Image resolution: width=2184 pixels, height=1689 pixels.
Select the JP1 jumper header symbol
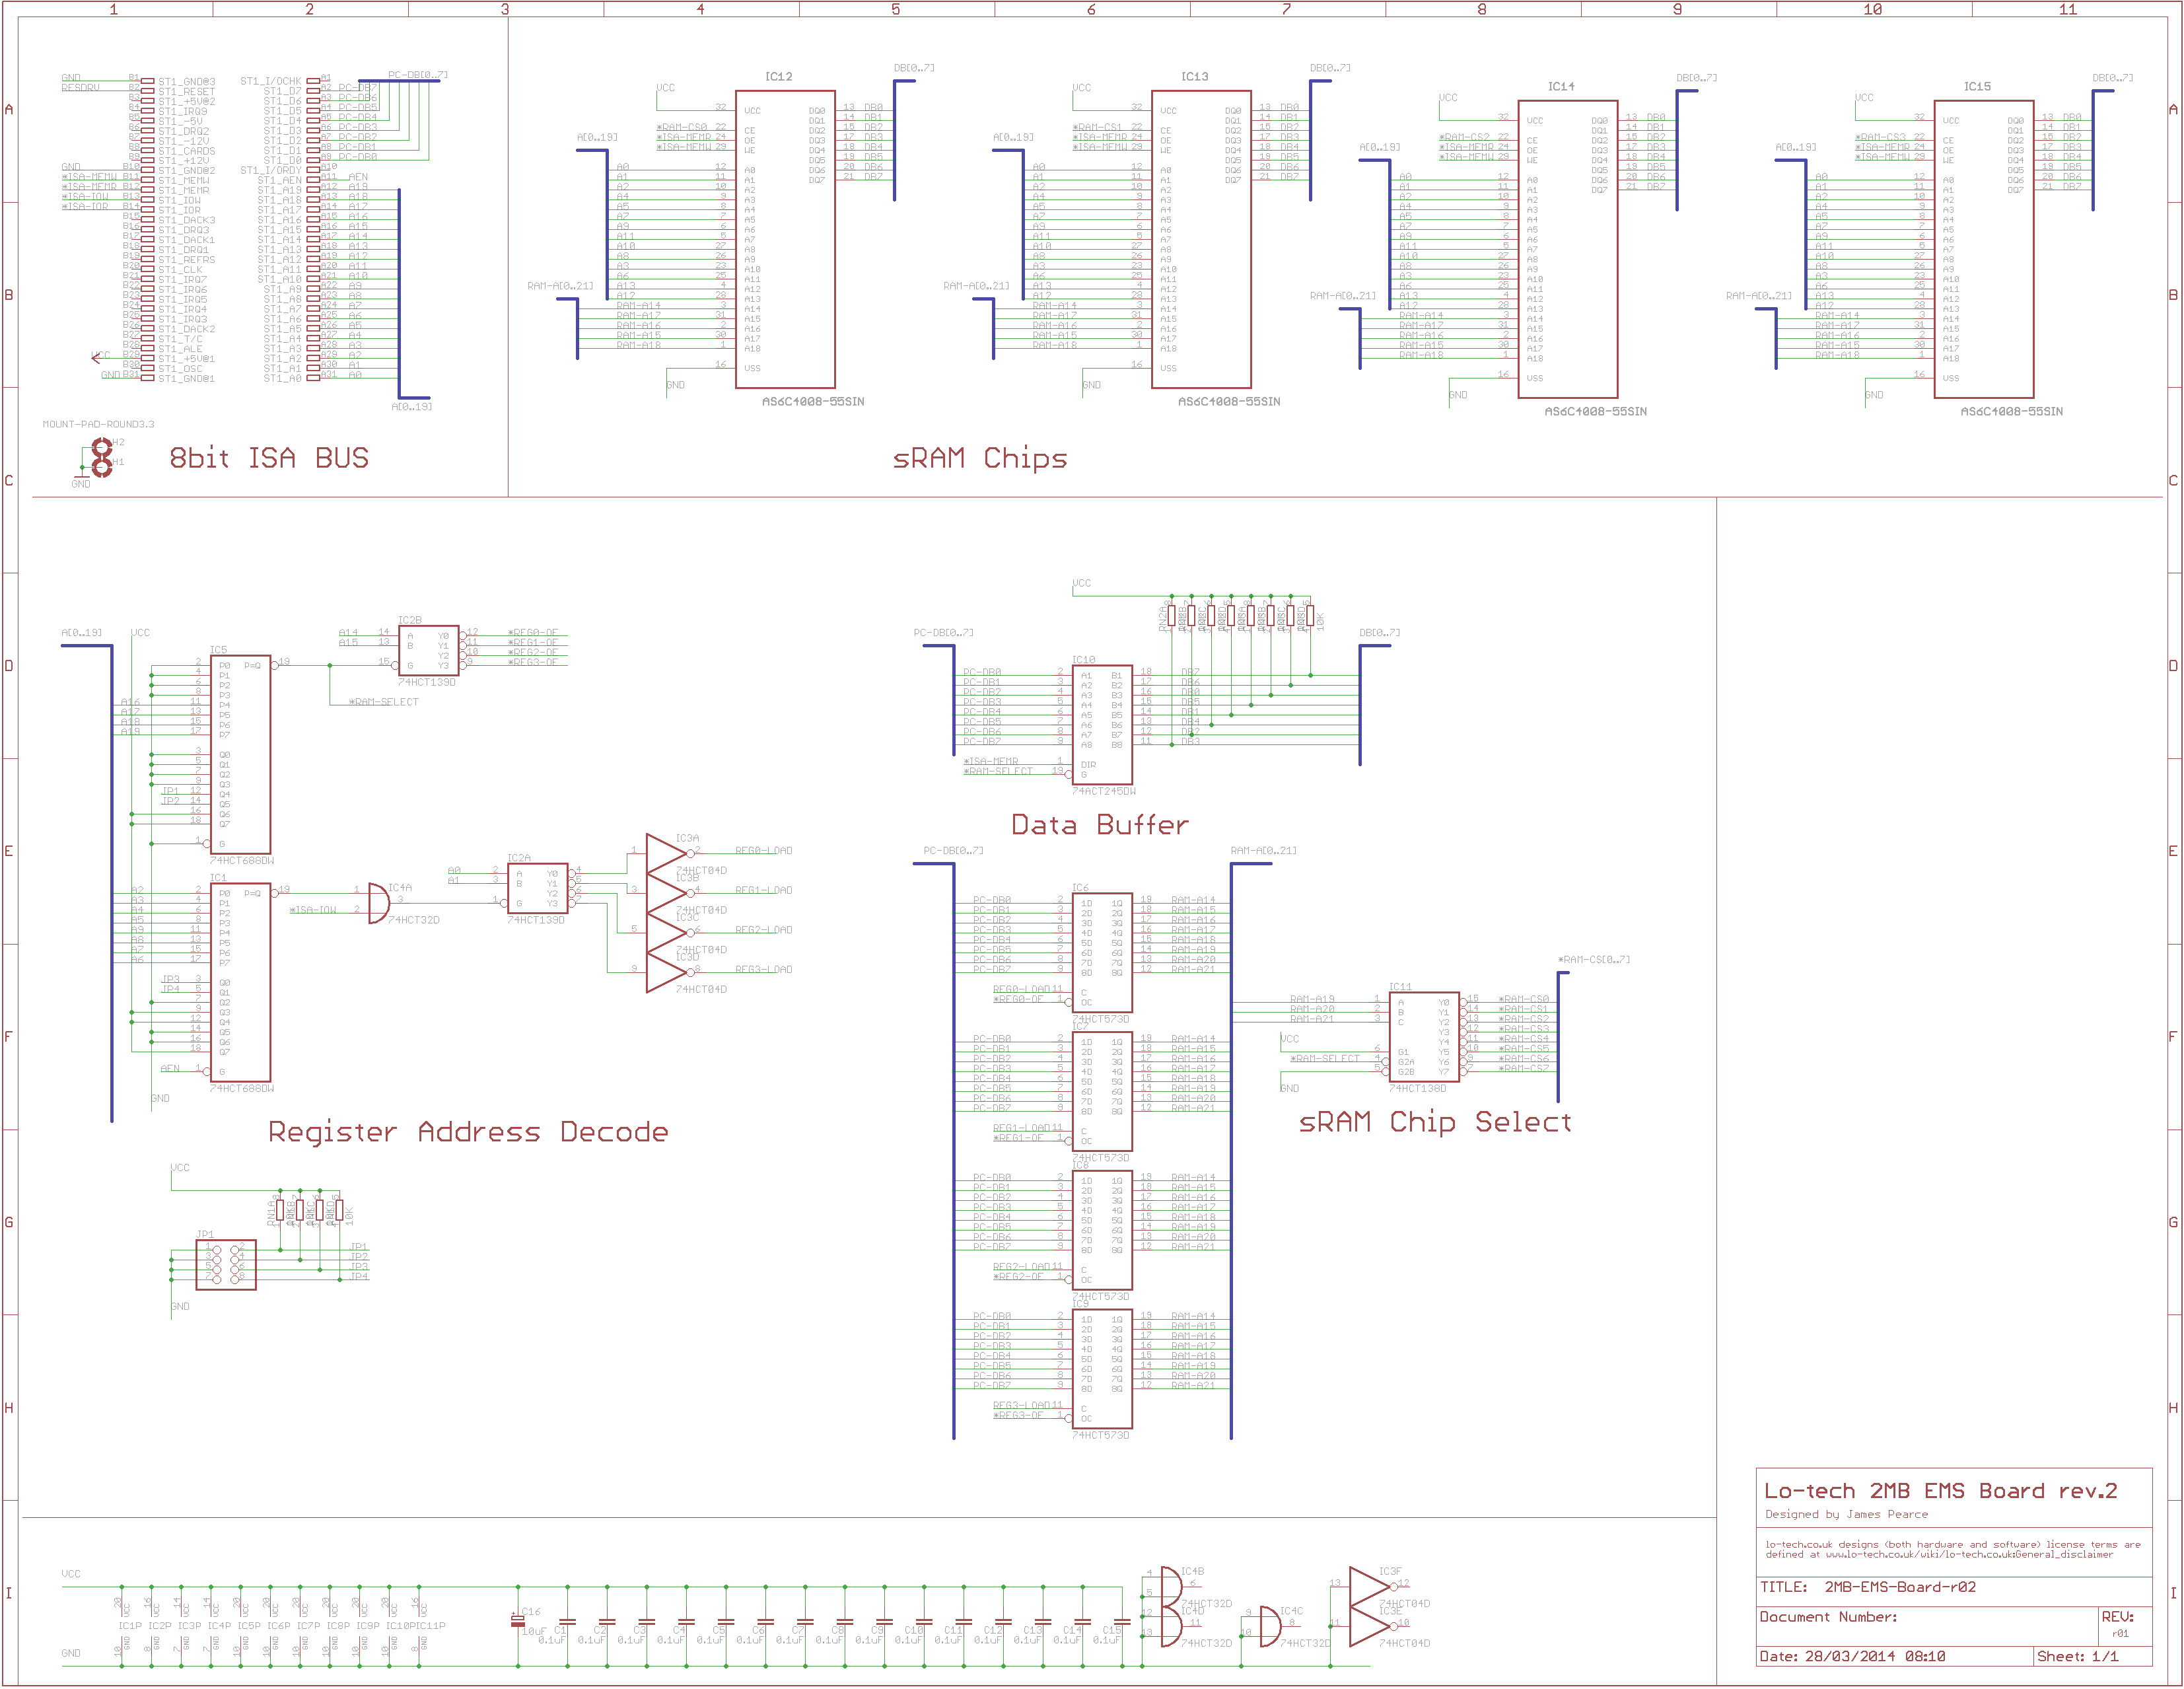(226, 1265)
